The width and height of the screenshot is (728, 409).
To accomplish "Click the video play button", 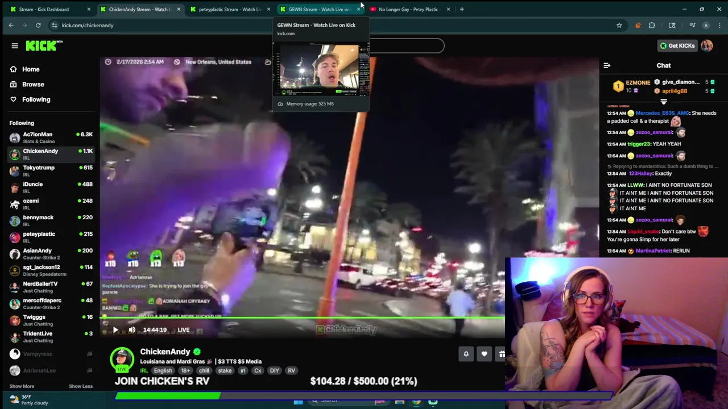I will [115, 329].
